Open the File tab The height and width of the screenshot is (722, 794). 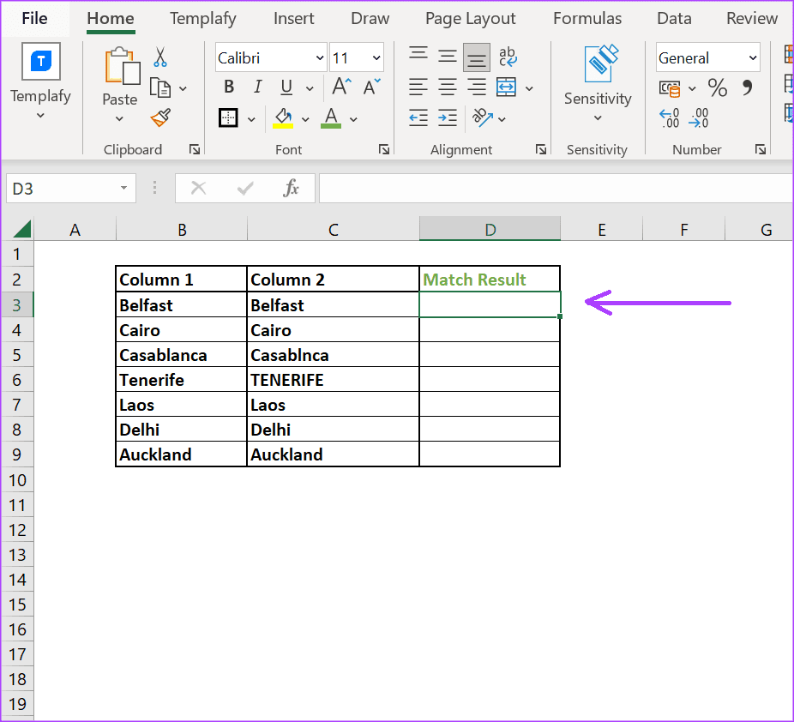click(34, 18)
